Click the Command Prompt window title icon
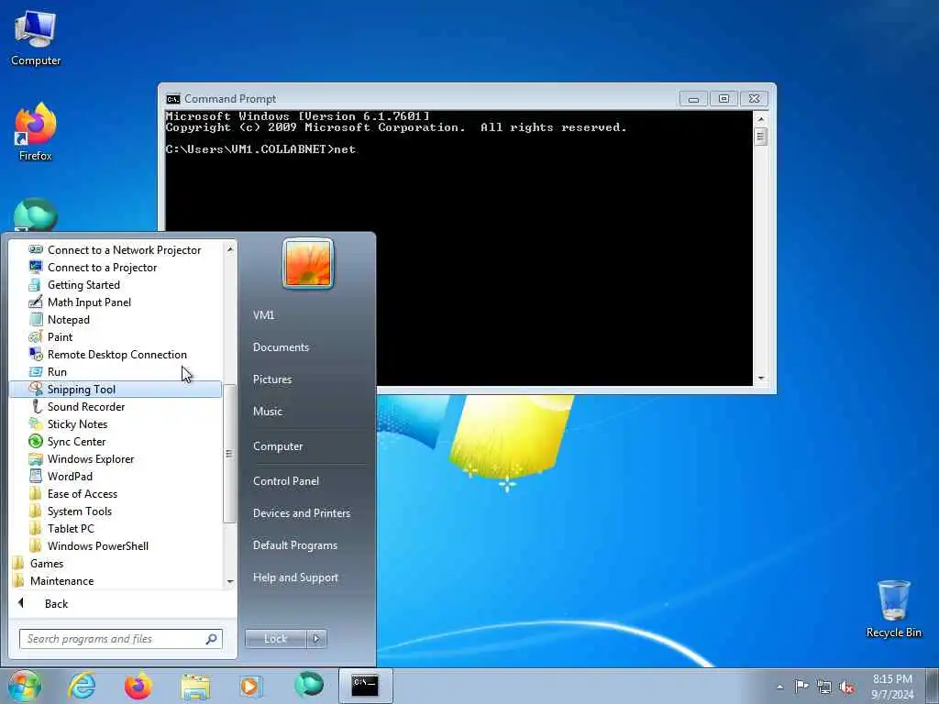The image size is (939, 704). [173, 99]
